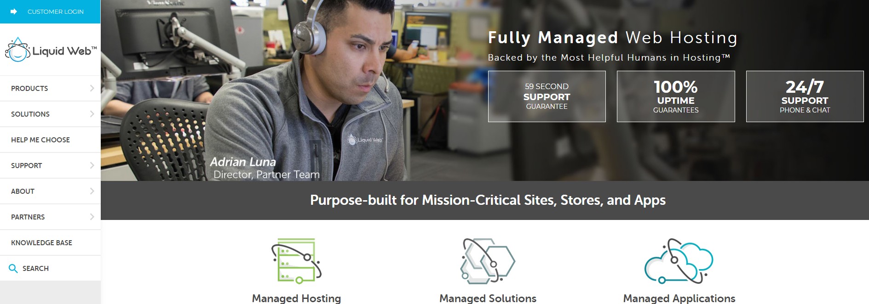
Task: Click the Search field in sidebar
Action: click(50, 268)
